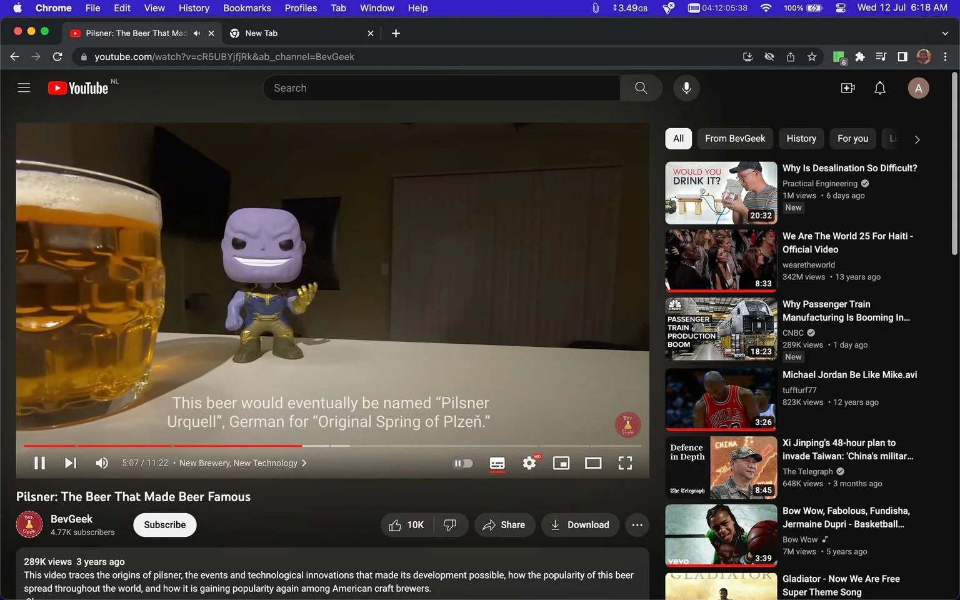
Task: Select From BevGeek filter chip
Action: coord(735,139)
